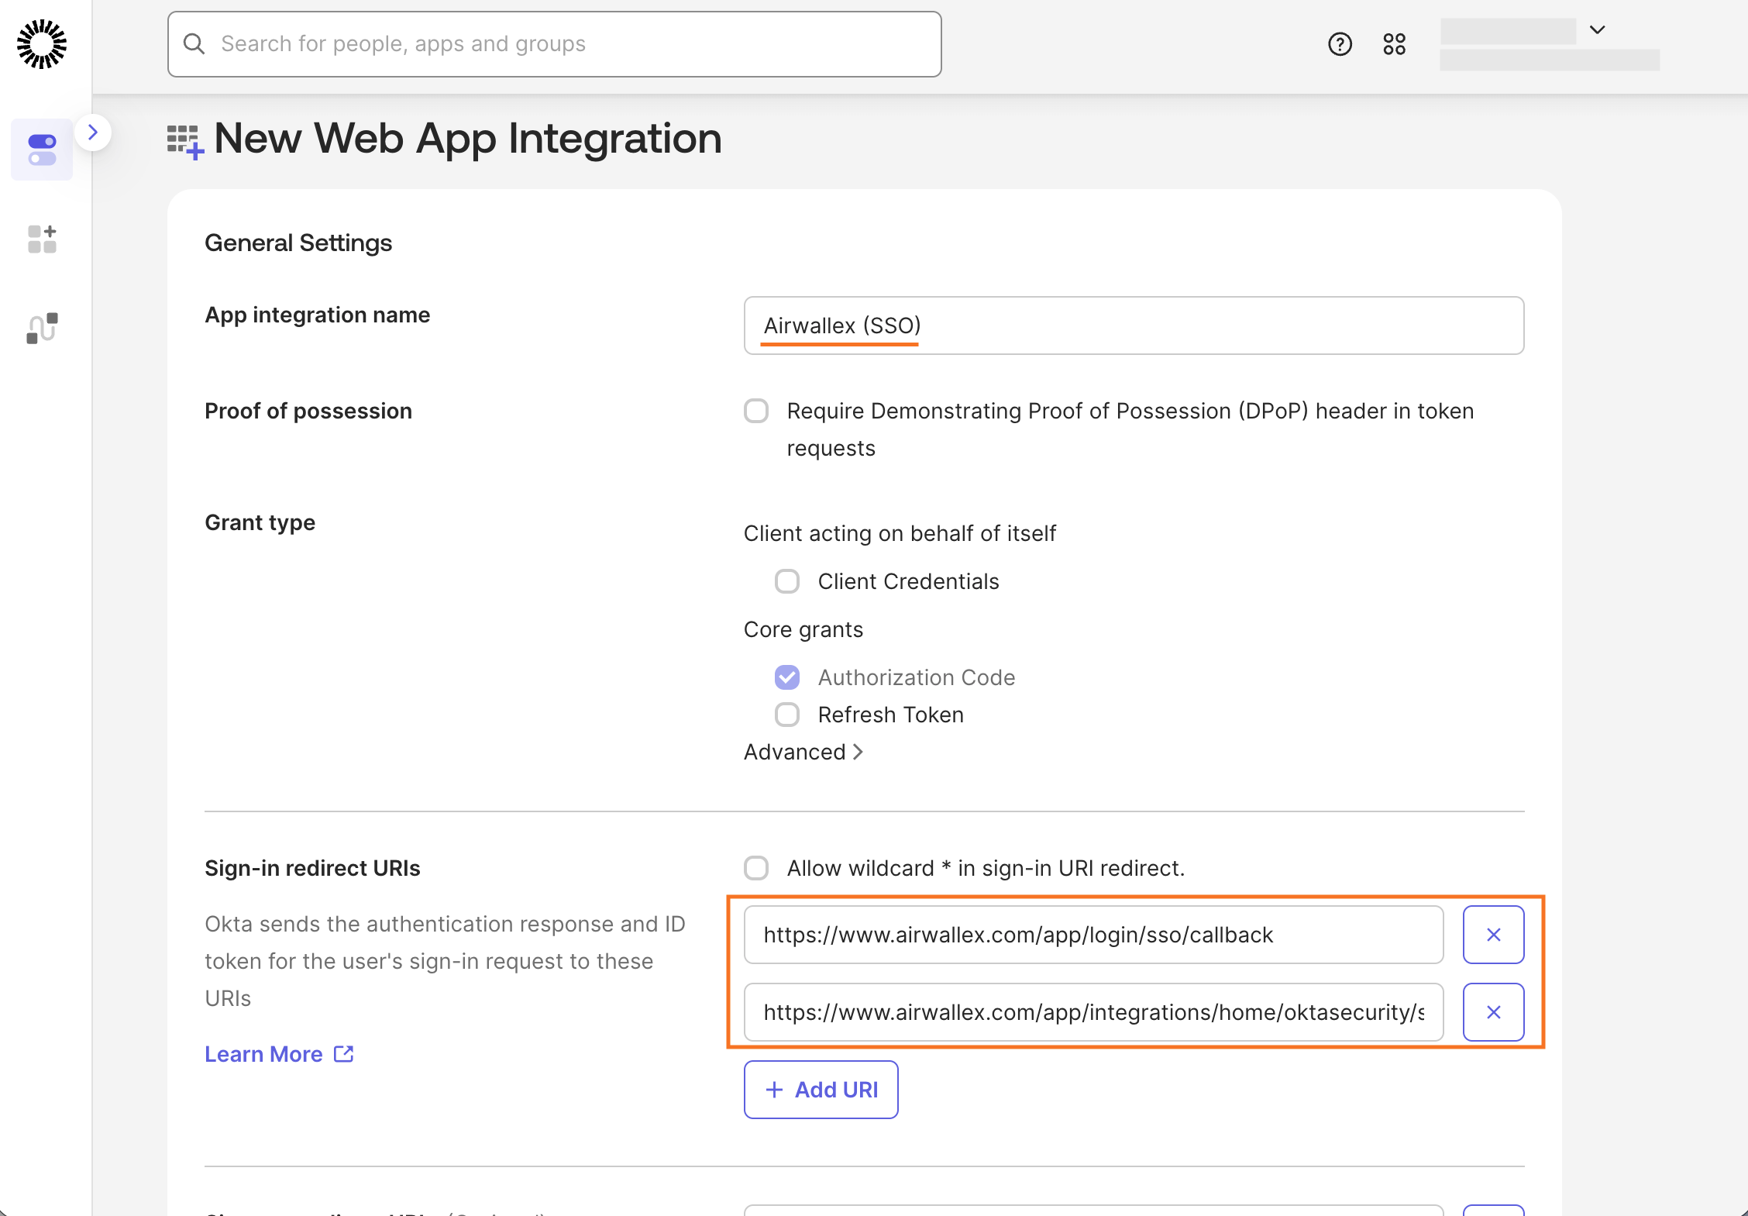Viewport: 1748px width, 1216px height.
Task: Open the grid-plus applications icon in the sidebar
Action: [x=42, y=239]
